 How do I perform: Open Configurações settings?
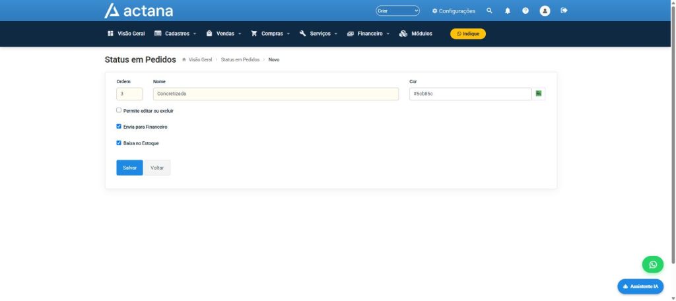point(454,11)
